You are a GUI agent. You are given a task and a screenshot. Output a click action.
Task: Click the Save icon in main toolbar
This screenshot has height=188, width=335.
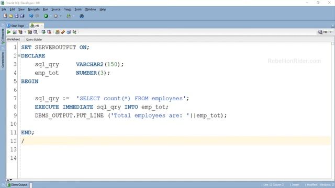pyautogui.click(x=16, y=16)
